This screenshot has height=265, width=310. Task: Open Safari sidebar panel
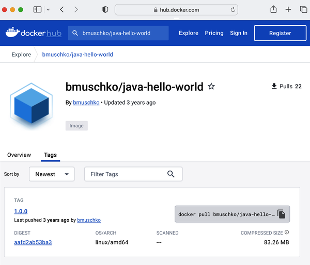click(37, 9)
